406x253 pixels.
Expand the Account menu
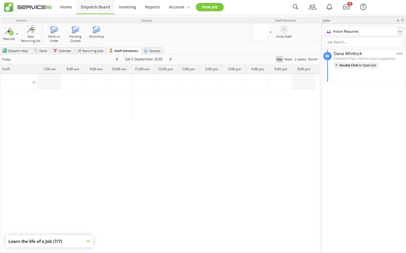pos(179,7)
